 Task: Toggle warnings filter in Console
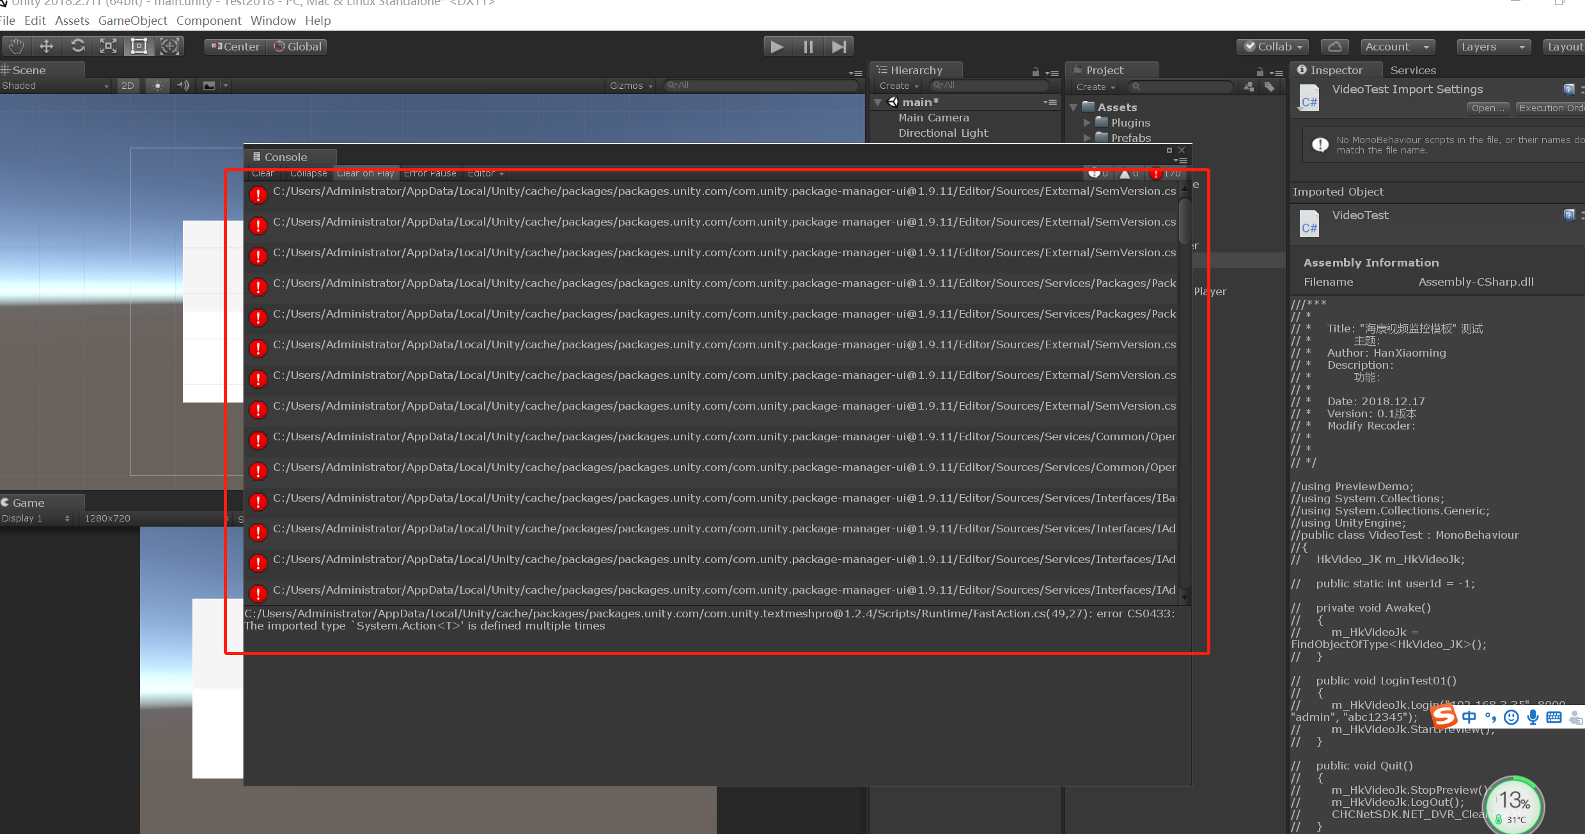(1130, 173)
